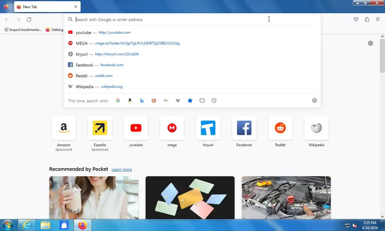
Task: Open the bubble tea Pocket story
Action: [94, 198]
